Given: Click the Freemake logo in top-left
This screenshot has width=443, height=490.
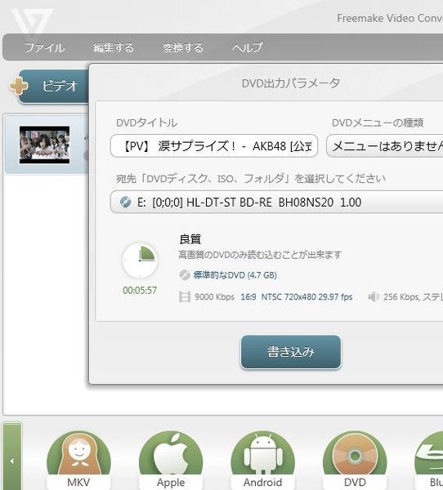Looking at the screenshot, I should 32,21.
